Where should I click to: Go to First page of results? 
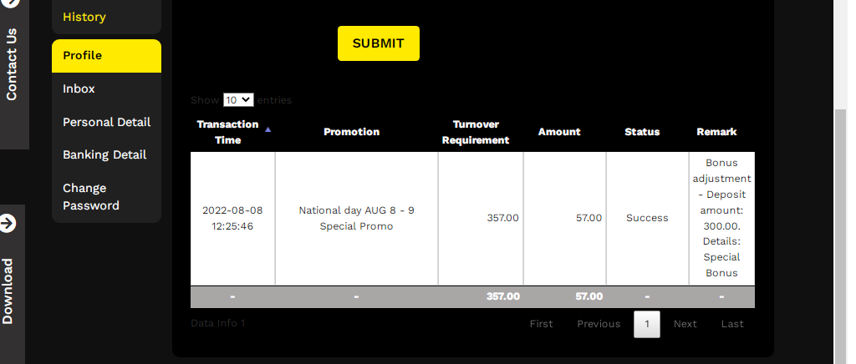click(x=541, y=324)
